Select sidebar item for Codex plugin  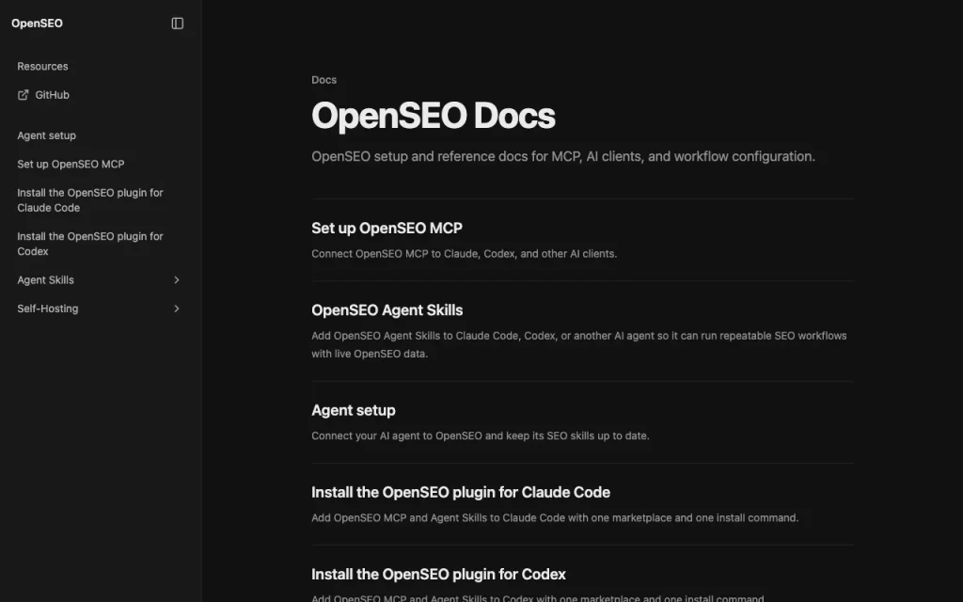pyautogui.click(x=90, y=244)
